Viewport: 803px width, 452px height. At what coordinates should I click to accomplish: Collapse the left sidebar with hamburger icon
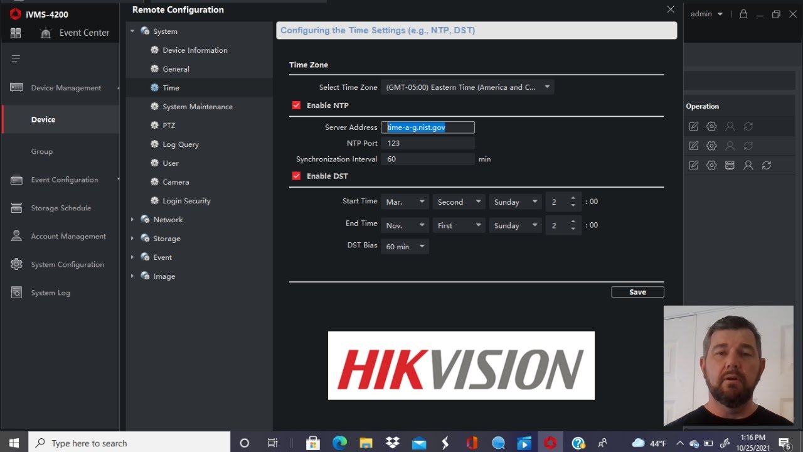coord(16,58)
